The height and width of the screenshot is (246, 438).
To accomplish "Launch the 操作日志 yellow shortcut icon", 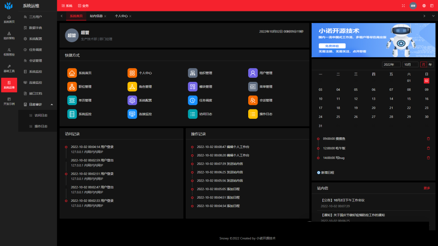I will [x=253, y=114].
